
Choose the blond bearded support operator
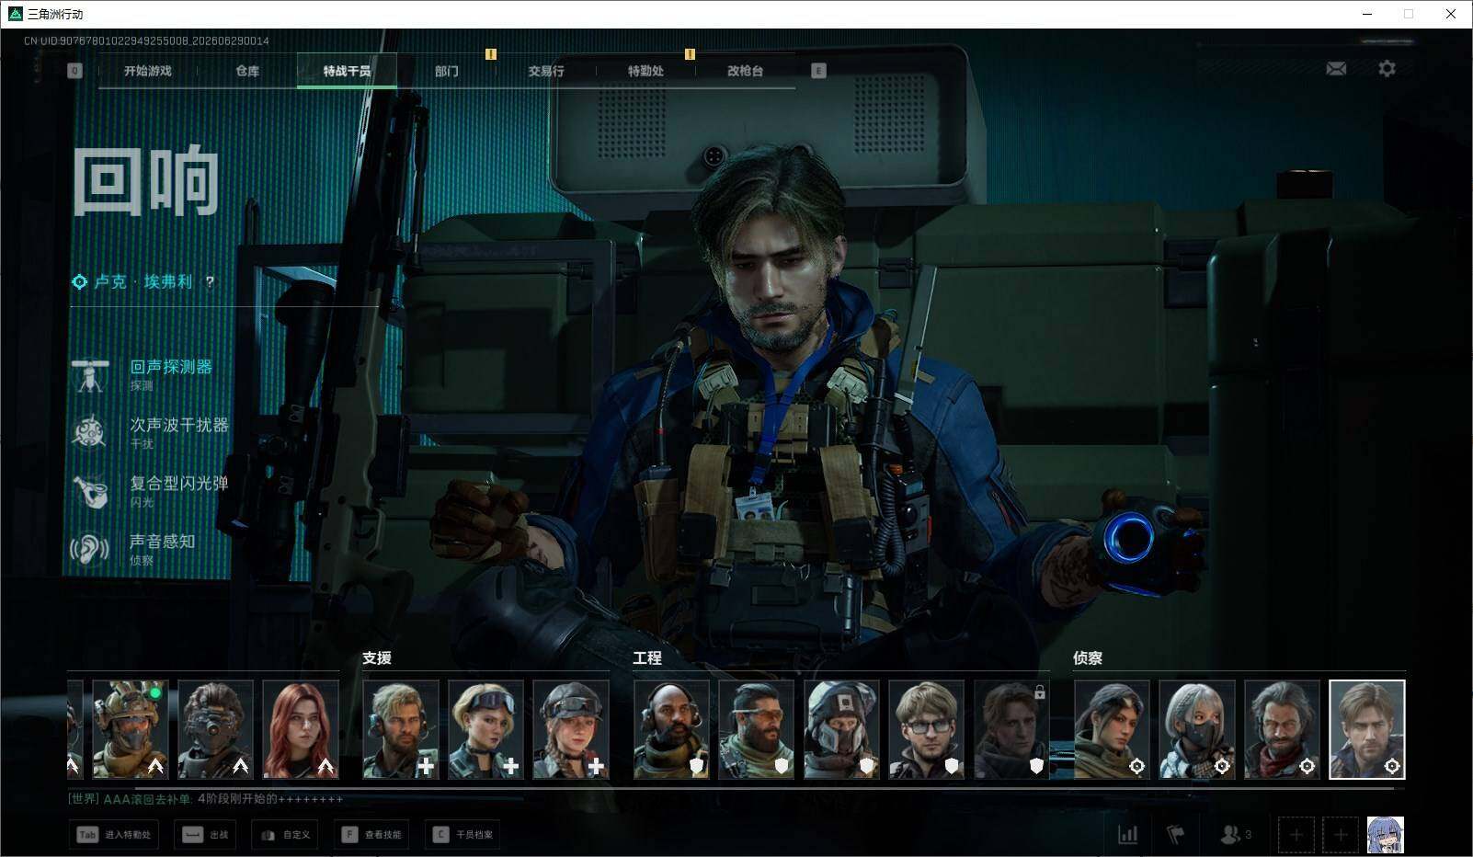click(401, 730)
